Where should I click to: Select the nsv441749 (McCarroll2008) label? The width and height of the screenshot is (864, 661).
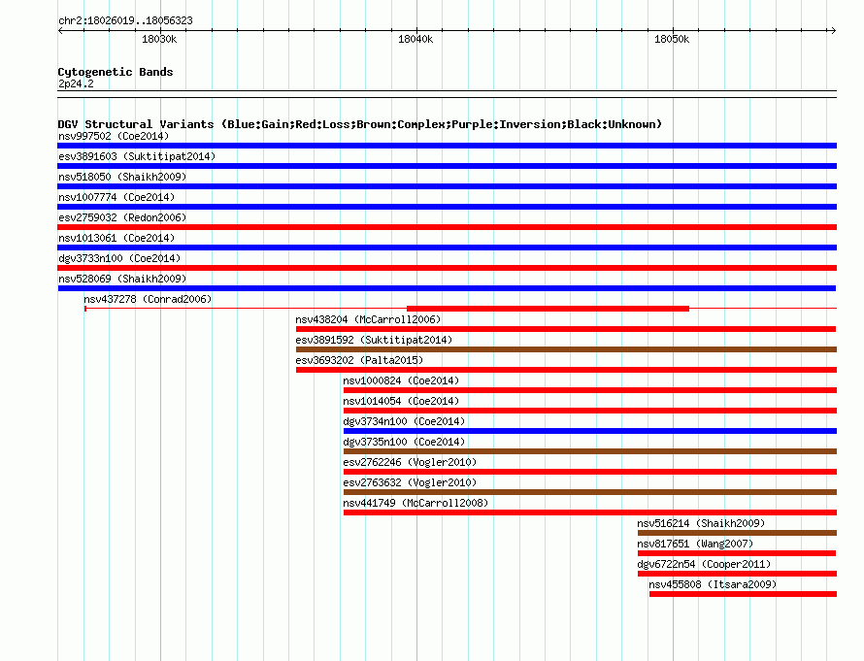pyautogui.click(x=415, y=503)
